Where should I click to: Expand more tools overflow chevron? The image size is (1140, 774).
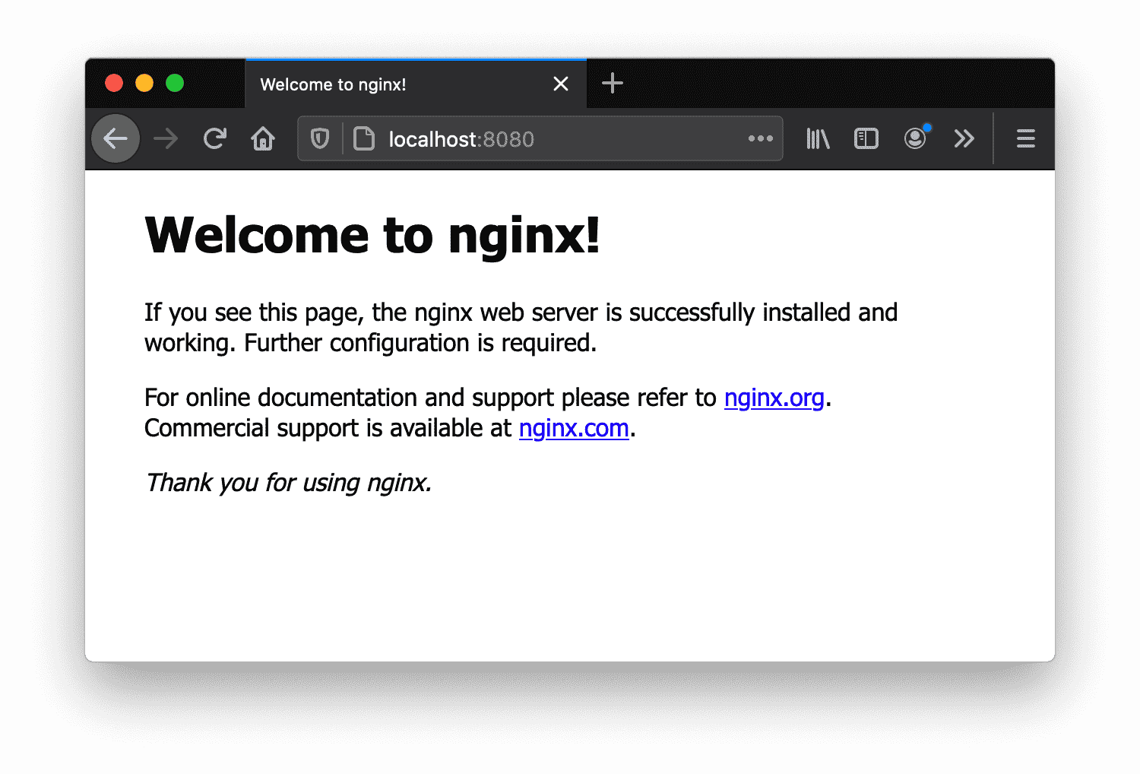tap(964, 138)
